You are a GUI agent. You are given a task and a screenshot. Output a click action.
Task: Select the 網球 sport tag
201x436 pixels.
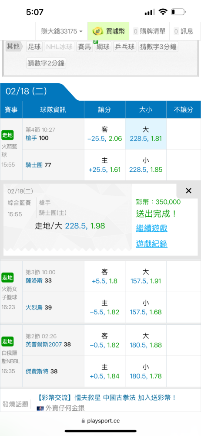click(103, 47)
